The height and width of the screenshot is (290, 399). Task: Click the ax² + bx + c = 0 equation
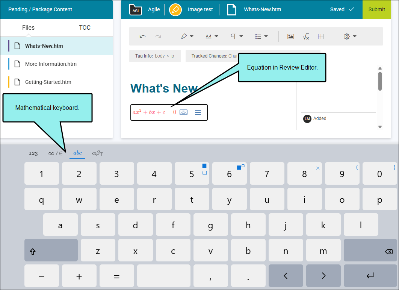(x=154, y=112)
